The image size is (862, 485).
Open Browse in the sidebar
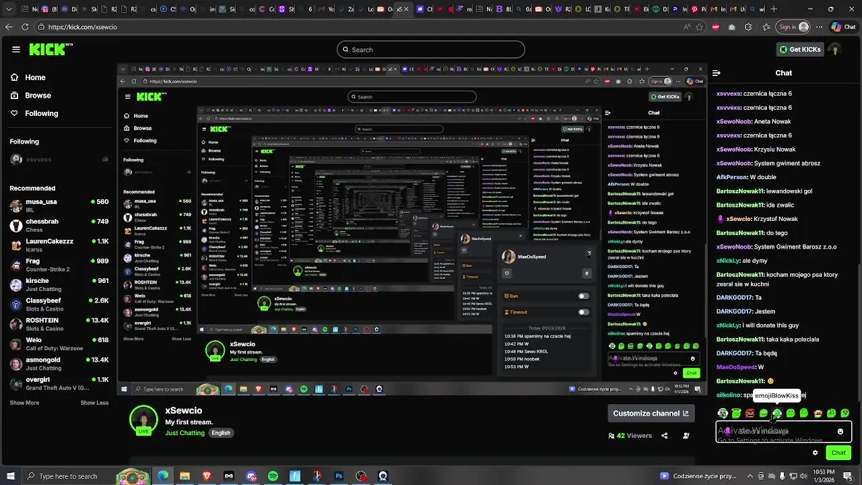30,96
